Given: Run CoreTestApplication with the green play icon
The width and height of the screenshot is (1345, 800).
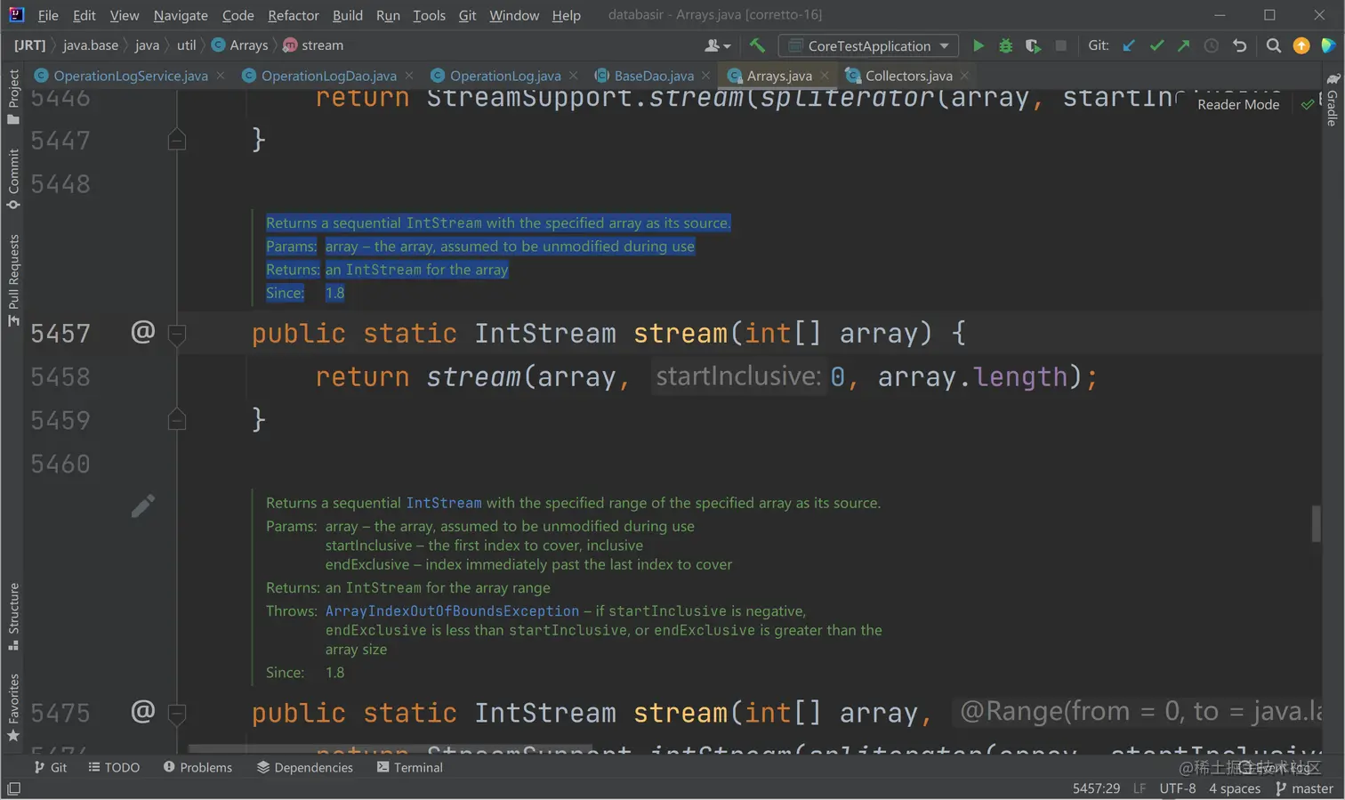Looking at the screenshot, I should pyautogui.click(x=979, y=45).
